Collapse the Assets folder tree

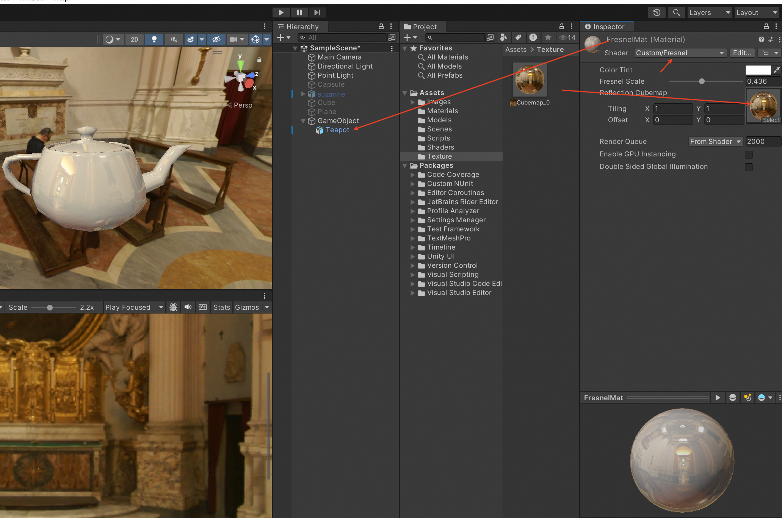pos(405,93)
